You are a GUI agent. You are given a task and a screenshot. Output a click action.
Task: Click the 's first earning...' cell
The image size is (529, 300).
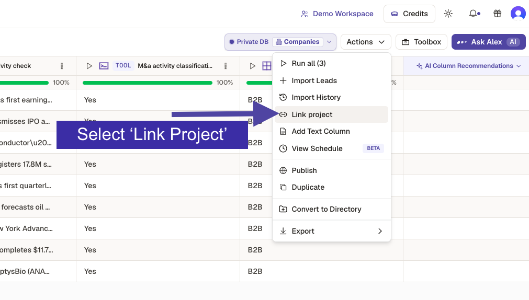38,100
